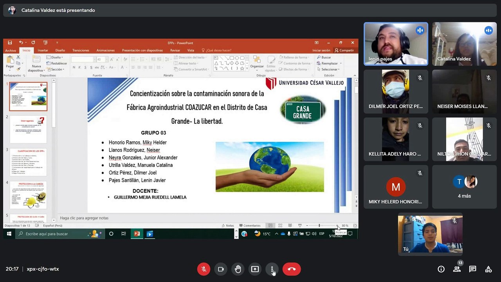
Task: End the call with red button
Action: click(x=292, y=269)
